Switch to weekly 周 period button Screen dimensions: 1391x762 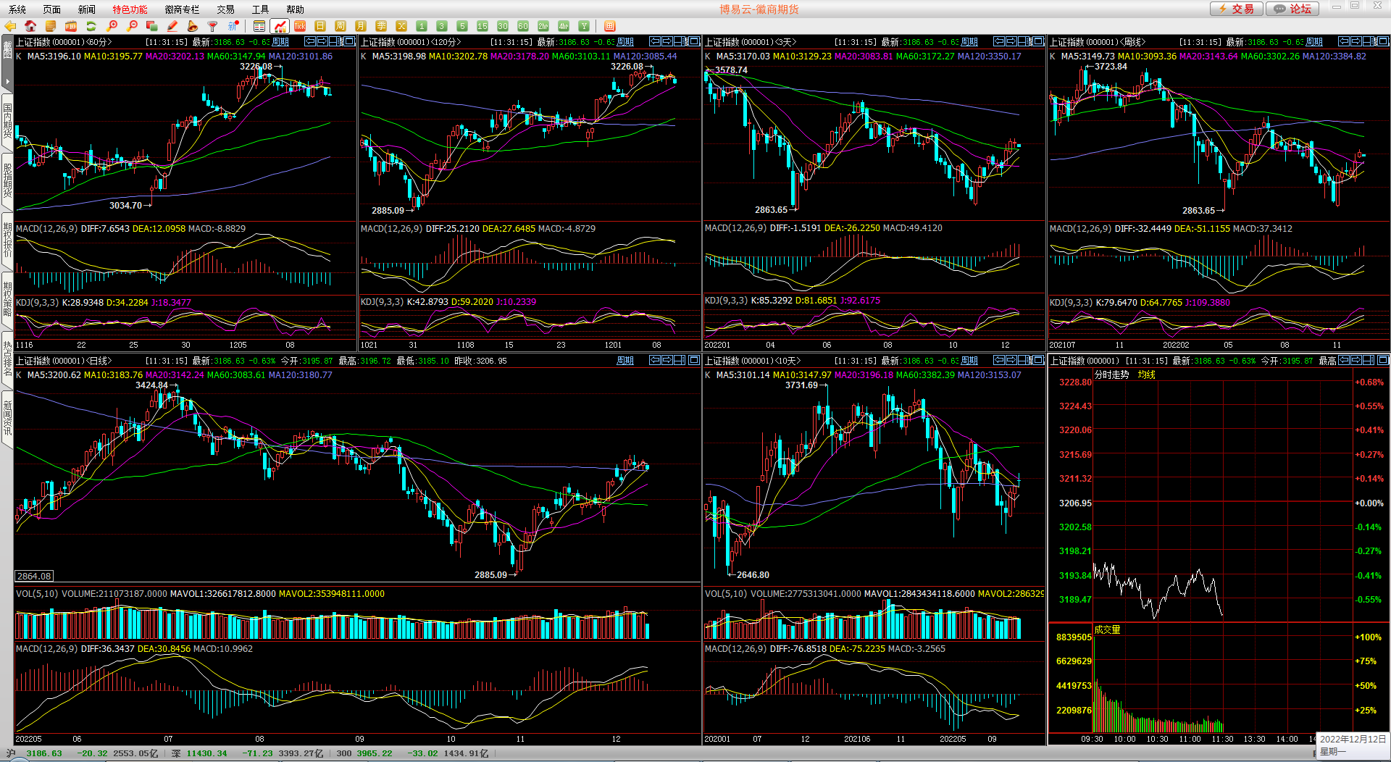pyautogui.click(x=341, y=26)
